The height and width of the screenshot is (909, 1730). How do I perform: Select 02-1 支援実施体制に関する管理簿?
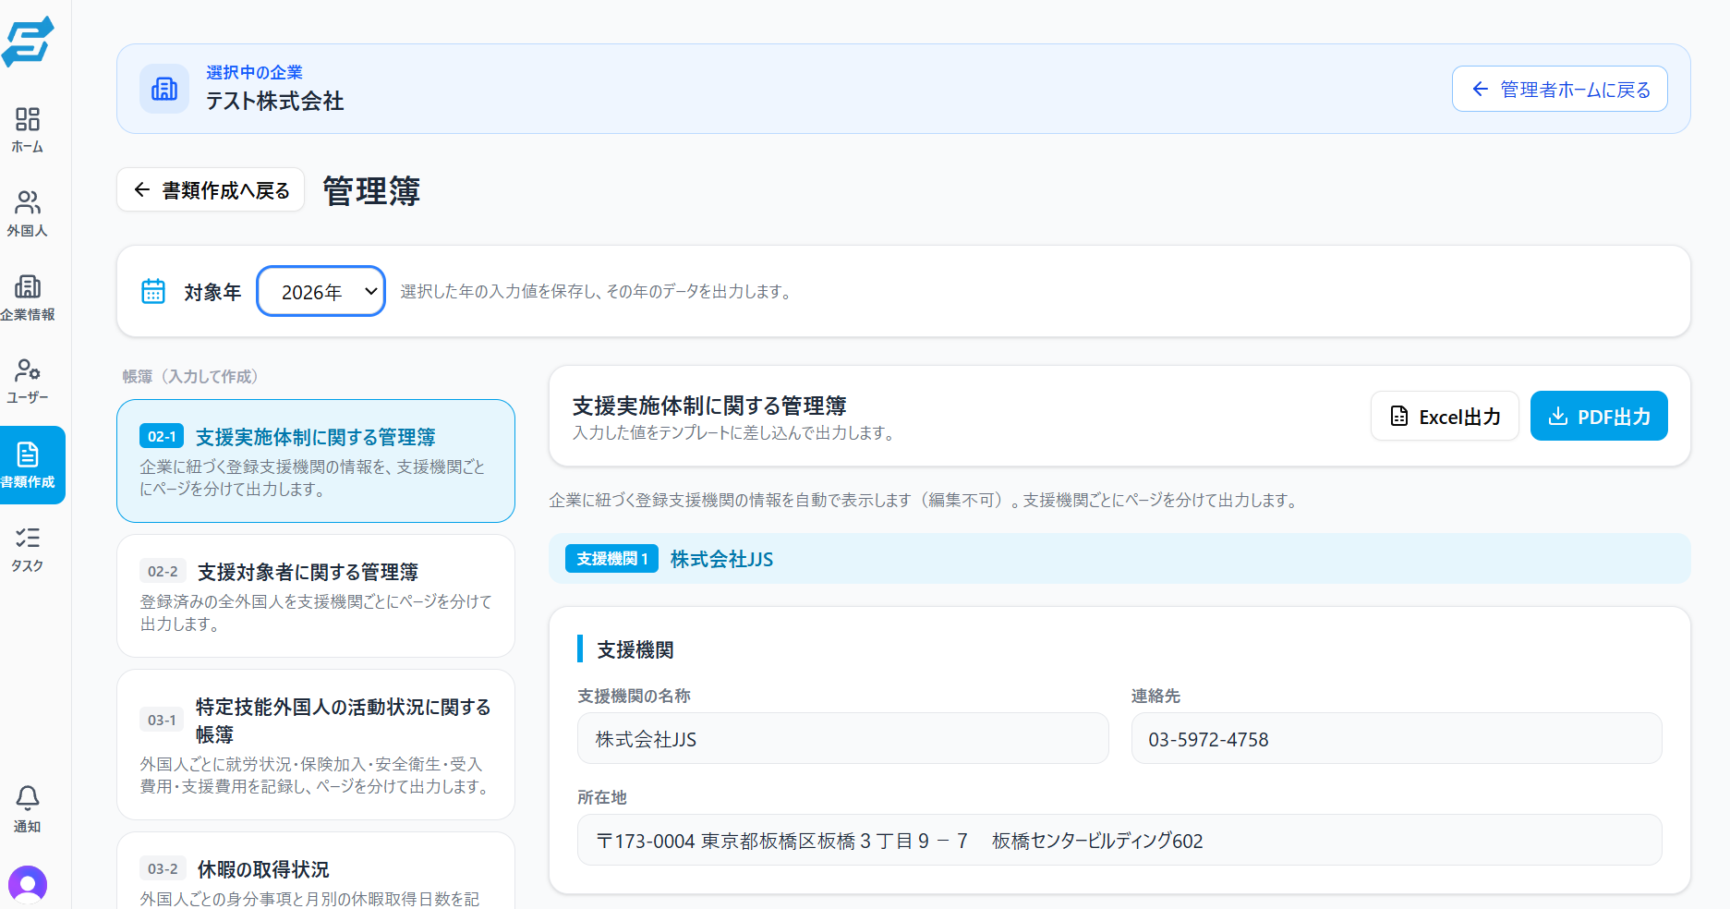[316, 461]
